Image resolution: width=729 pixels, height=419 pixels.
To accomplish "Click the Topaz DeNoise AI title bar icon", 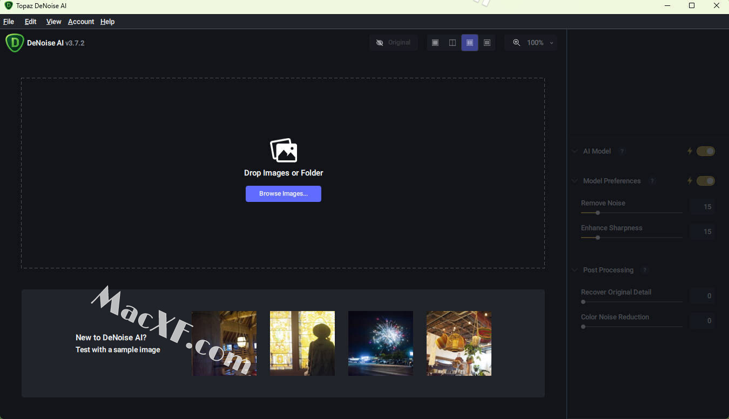I will (x=8, y=6).
